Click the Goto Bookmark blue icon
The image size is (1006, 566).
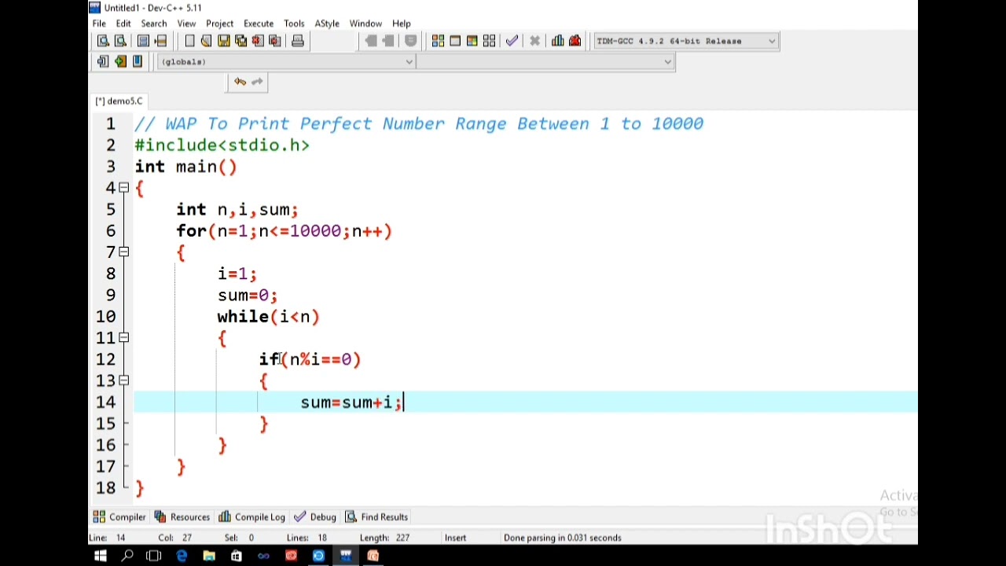(x=138, y=61)
